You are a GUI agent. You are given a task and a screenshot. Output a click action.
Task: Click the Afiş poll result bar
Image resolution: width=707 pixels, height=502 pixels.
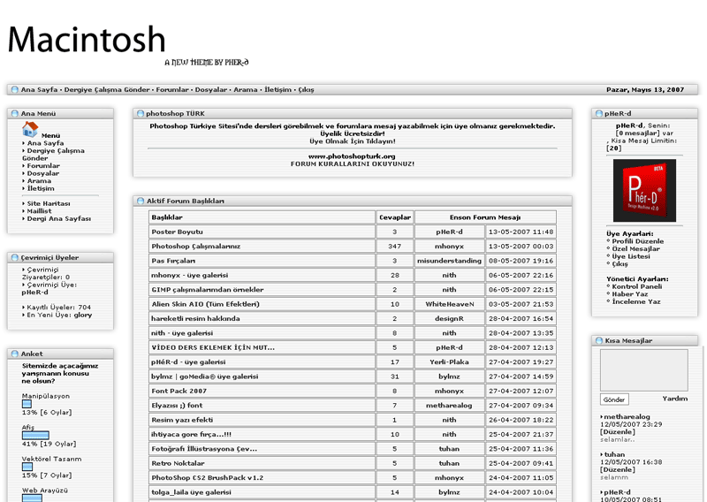pos(35,435)
